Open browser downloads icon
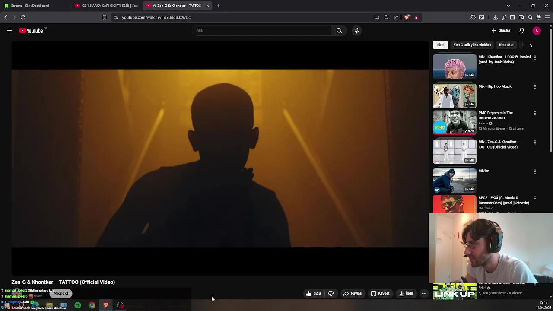The width and height of the screenshot is (553, 311). pyautogui.click(x=495, y=17)
